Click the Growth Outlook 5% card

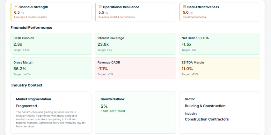[135, 112]
